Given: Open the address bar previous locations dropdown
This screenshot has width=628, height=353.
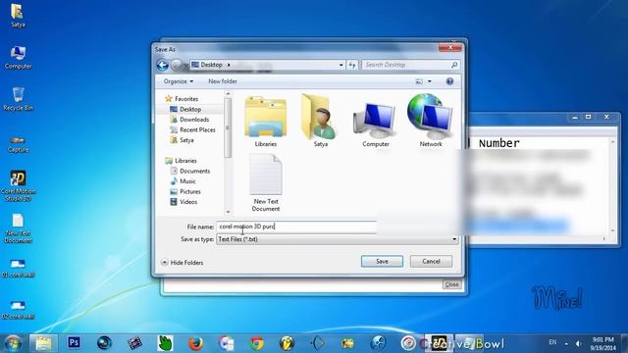Looking at the screenshot, I should (x=340, y=65).
